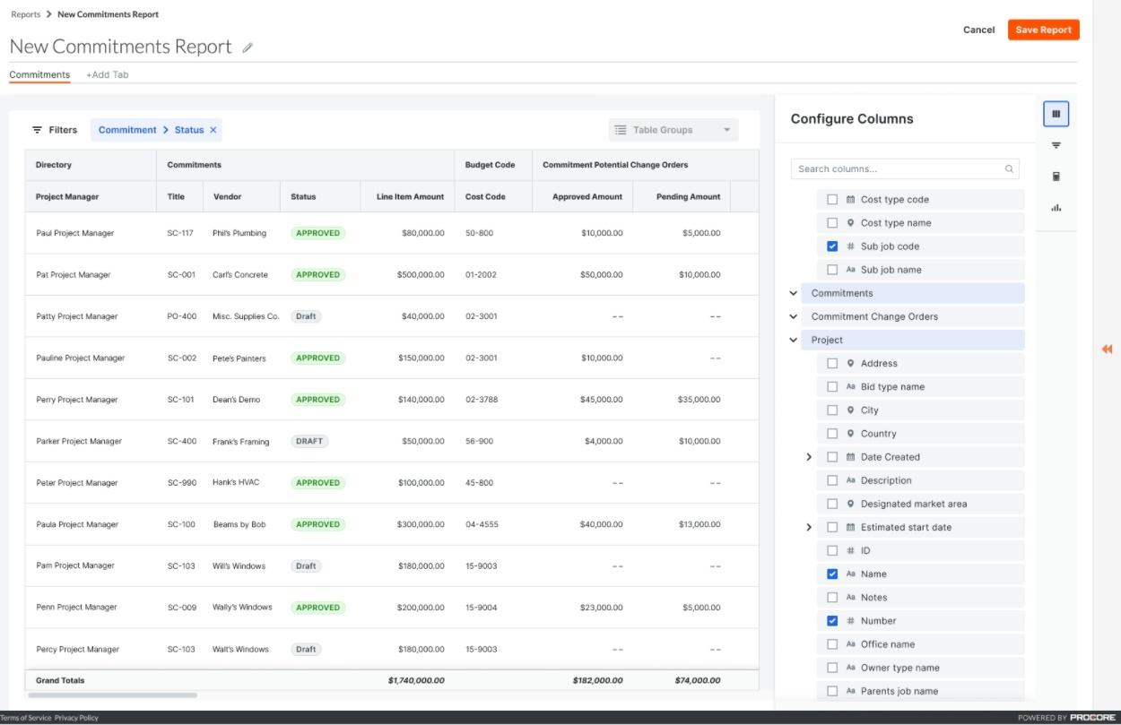The width and height of the screenshot is (1121, 725).
Task: Collapse side panel with orange double-arrow
Action: 1107,350
